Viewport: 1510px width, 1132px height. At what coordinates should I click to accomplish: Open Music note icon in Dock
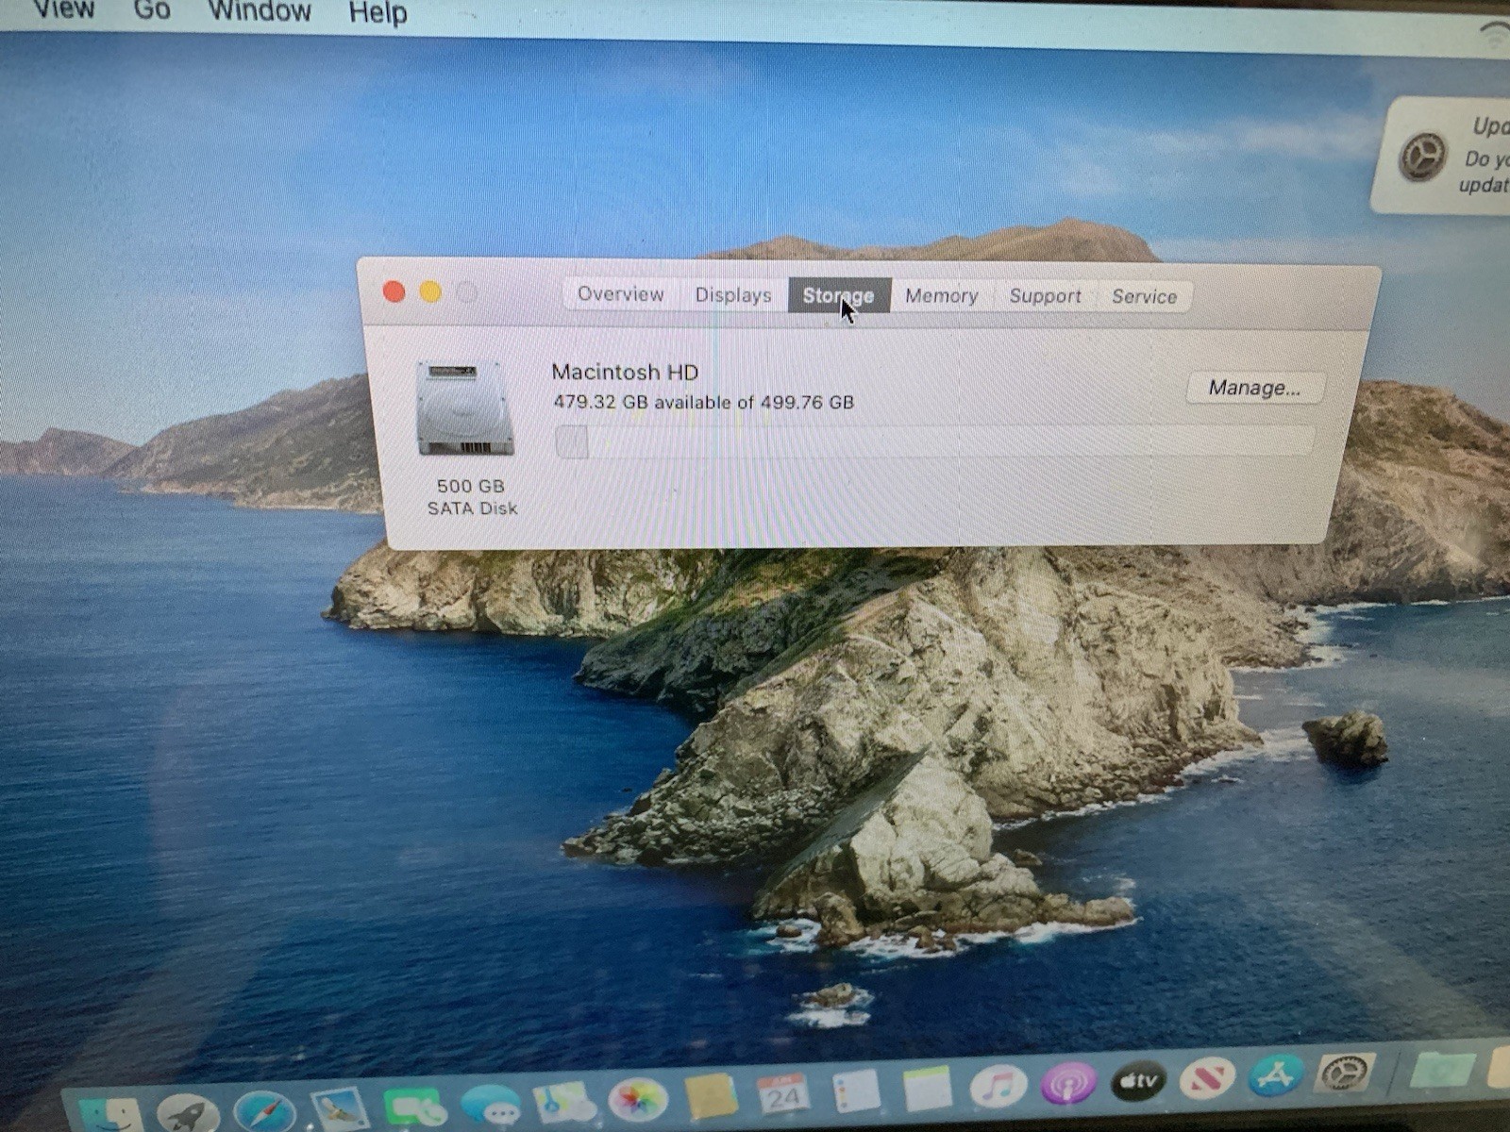[998, 1086]
